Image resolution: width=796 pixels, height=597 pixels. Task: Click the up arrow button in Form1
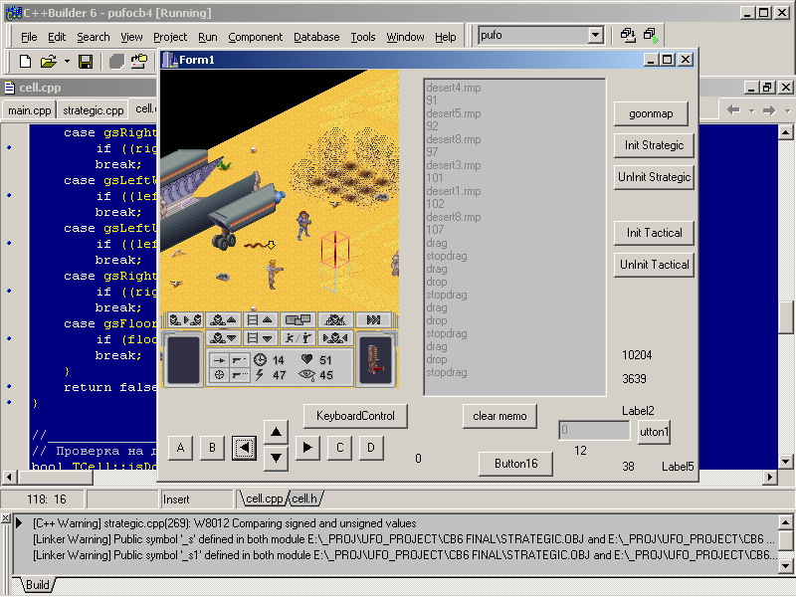pyautogui.click(x=276, y=432)
